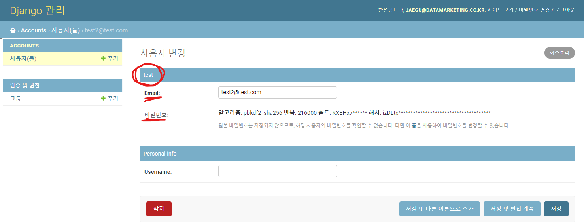Image resolution: width=584 pixels, height=222 pixels.
Task: Open Accounts in the breadcrumb
Action: coord(34,30)
